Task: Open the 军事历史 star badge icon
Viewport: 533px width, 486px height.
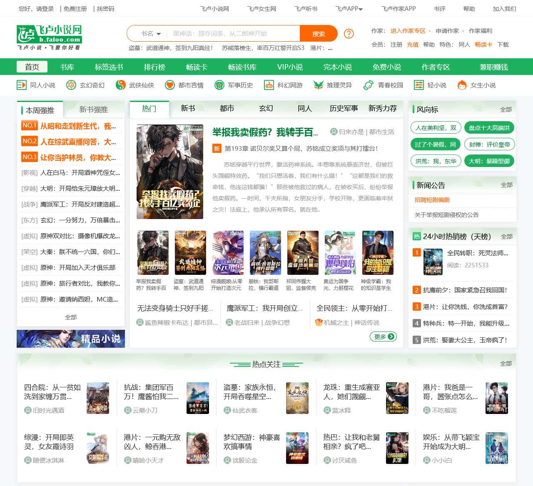Action: coord(219,85)
